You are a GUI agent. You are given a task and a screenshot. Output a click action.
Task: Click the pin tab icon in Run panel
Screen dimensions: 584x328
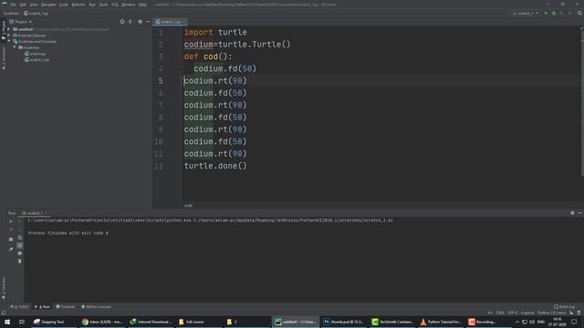pos(11,249)
